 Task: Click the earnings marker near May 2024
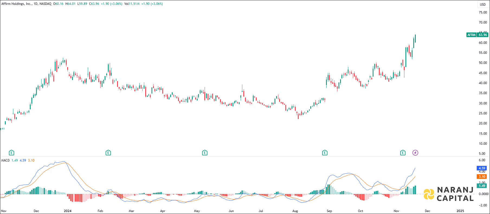coord(205,153)
